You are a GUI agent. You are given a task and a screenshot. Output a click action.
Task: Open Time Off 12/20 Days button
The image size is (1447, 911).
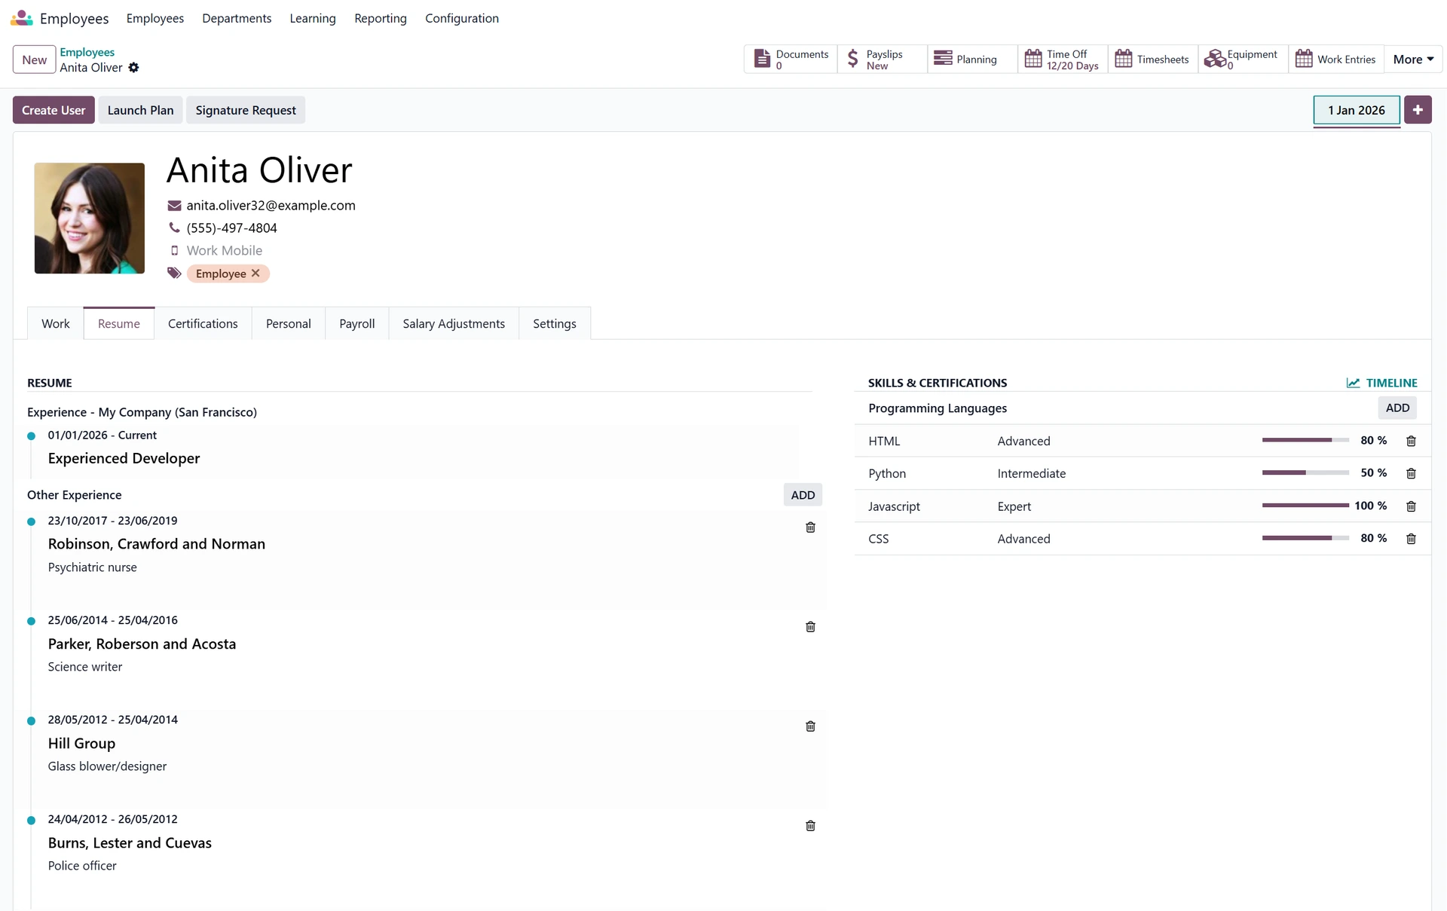pyautogui.click(x=1063, y=60)
